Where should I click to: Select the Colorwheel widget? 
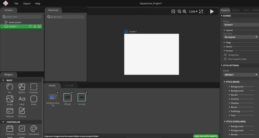click(34, 129)
